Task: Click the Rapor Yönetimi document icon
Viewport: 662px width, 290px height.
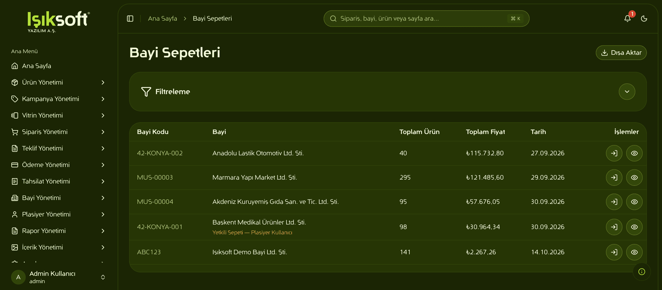Action: coord(15,231)
